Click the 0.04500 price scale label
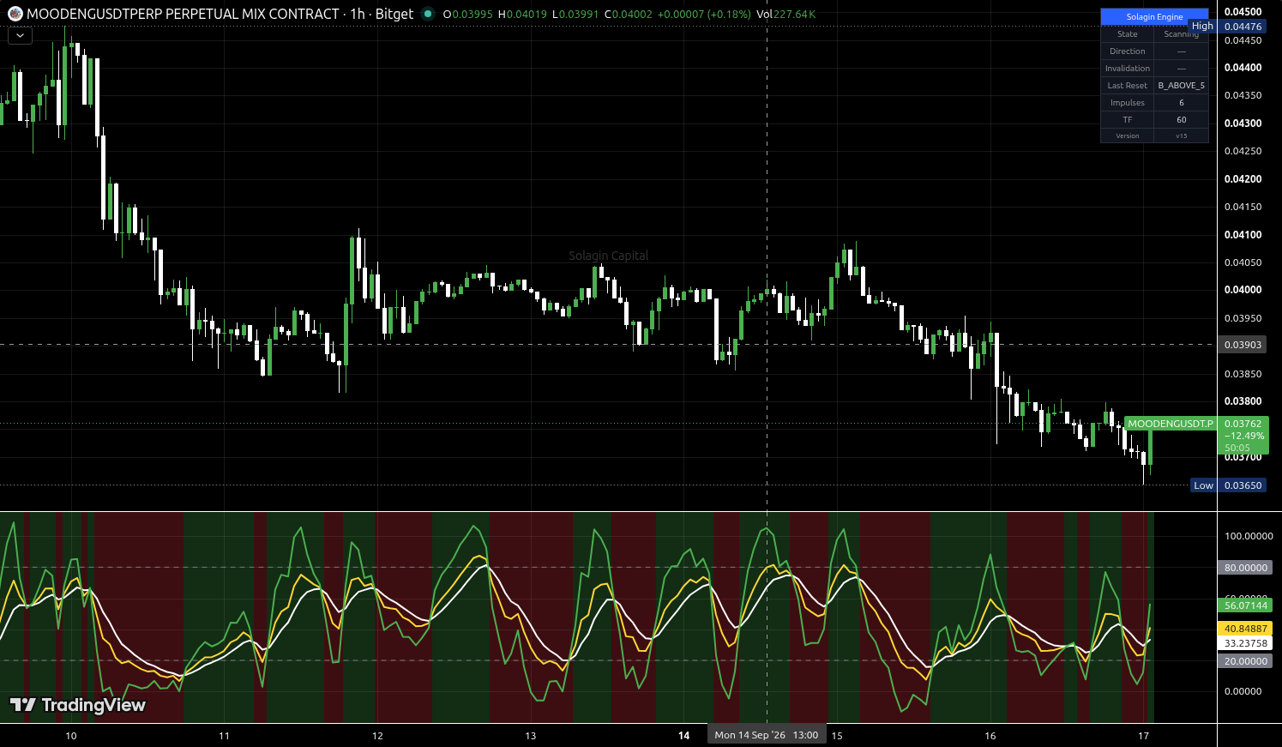1282x747 pixels. 1243,12
